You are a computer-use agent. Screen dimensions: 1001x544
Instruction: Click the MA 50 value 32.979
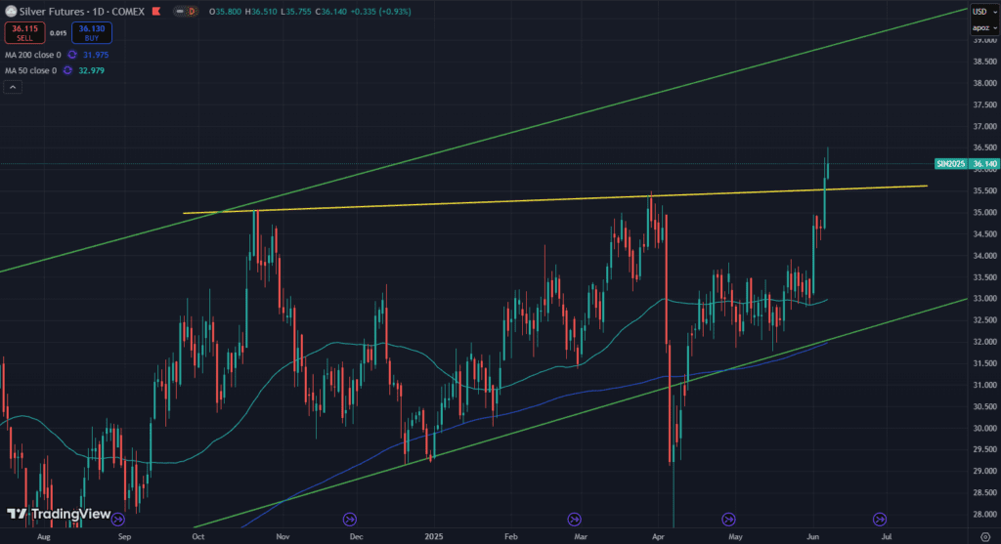(x=91, y=70)
